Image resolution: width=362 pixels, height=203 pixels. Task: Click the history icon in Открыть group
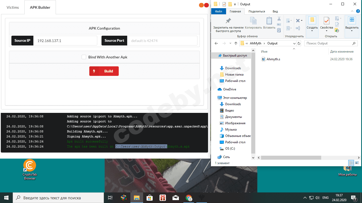point(337,30)
